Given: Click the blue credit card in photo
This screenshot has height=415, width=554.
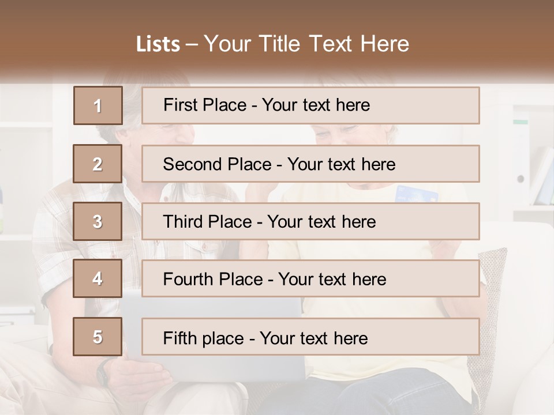Looking at the screenshot, I should coord(417,193).
